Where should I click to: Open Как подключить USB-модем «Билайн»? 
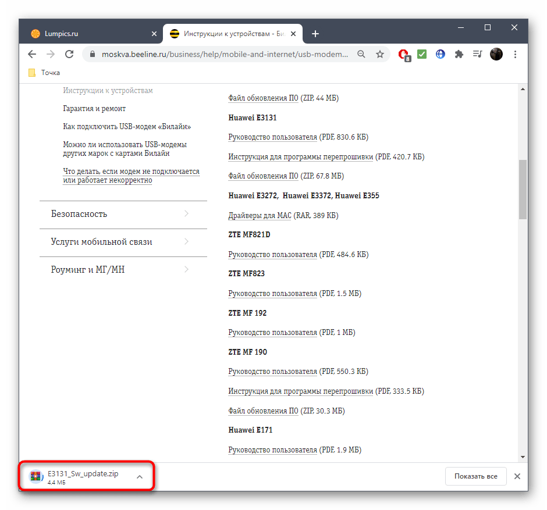pyautogui.click(x=127, y=127)
